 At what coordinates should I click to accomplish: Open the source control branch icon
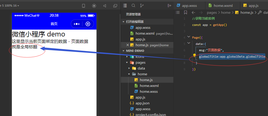pos(142,6)
